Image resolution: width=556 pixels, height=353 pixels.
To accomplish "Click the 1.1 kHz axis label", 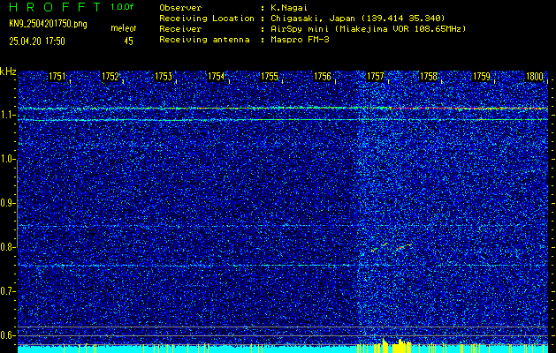I will (7, 115).
